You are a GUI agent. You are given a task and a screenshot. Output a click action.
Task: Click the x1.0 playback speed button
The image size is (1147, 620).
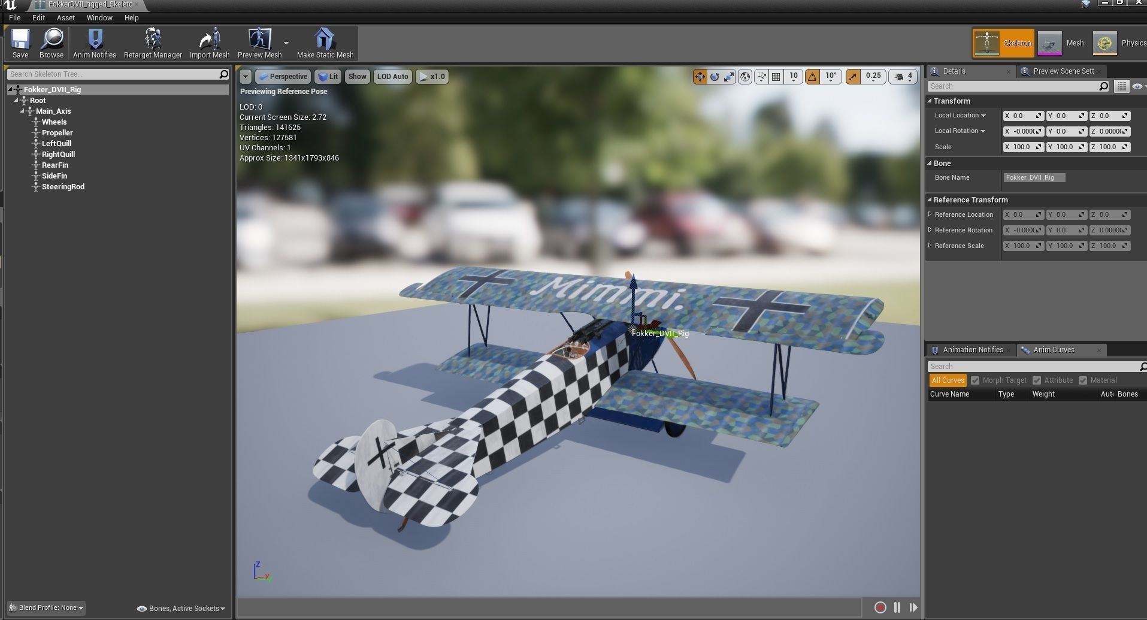click(x=432, y=77)
